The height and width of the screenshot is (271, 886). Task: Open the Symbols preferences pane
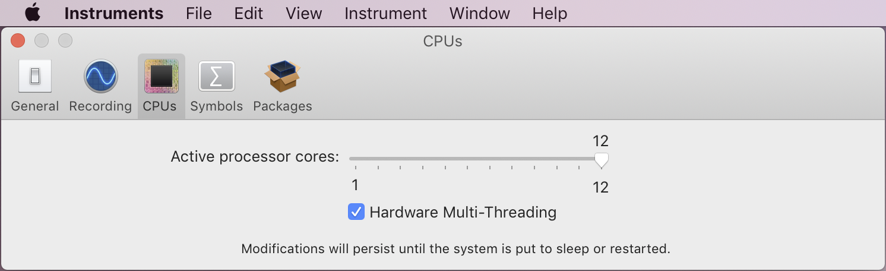tap(217, 86)
